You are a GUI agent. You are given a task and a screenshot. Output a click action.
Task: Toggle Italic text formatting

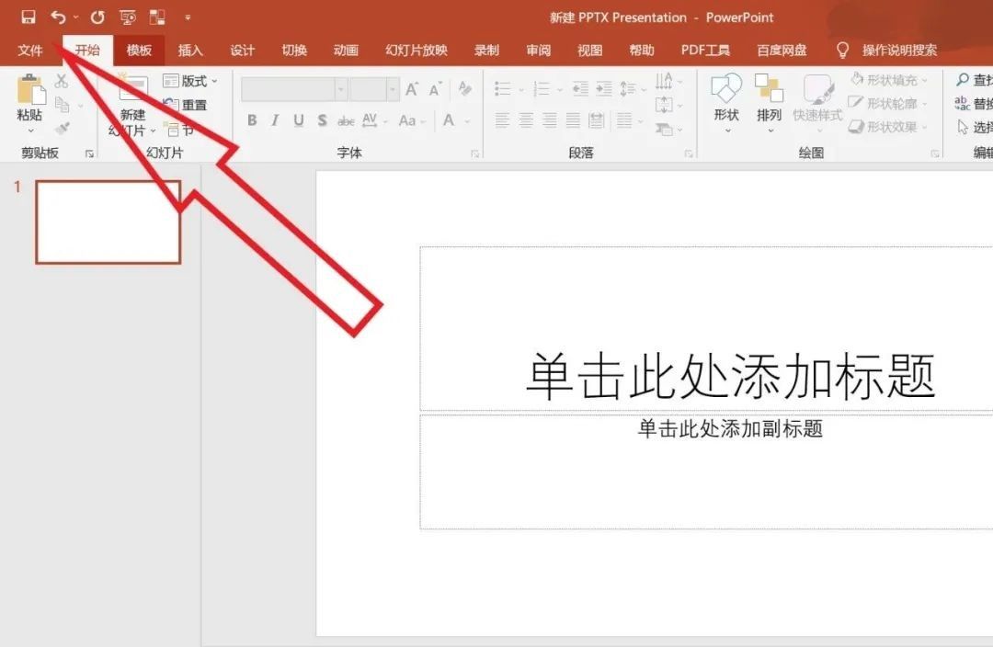pyautogui.click(x=275, y=120)
